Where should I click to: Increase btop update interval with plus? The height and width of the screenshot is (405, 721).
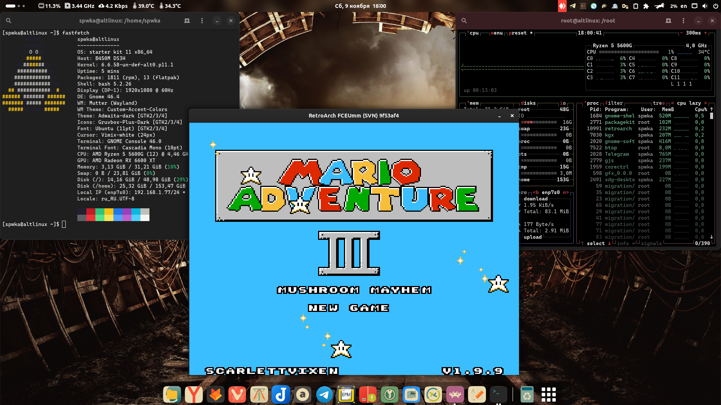(x=706, y=33)
